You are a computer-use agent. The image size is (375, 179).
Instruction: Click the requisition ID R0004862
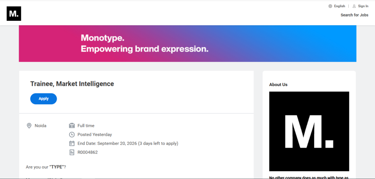[x=88, y=152]
